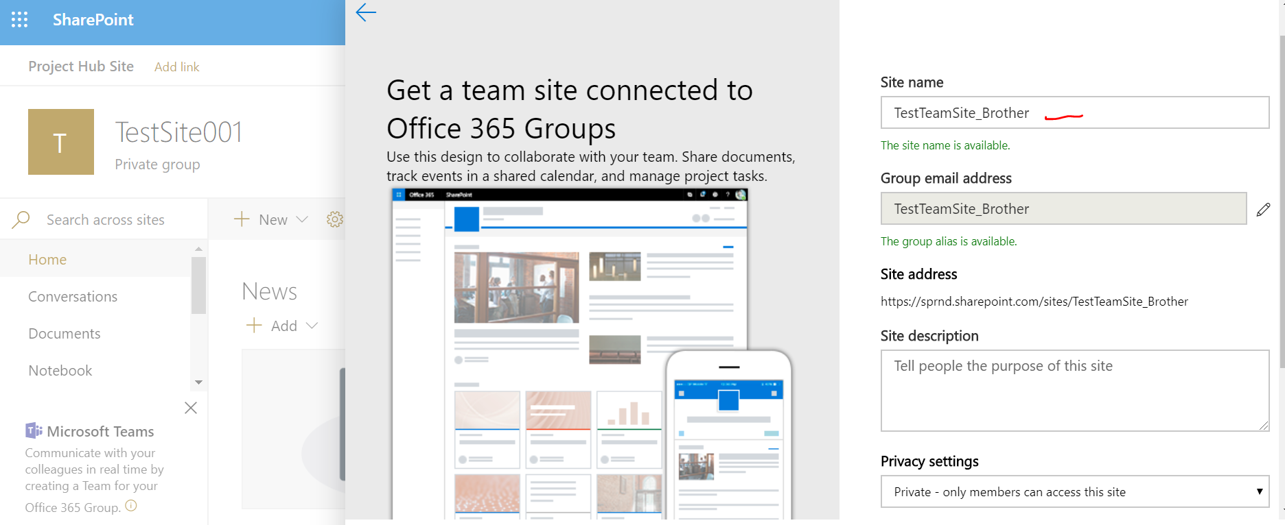This screenshot has width=1285, height=525.
Task: Click inside the Site name field
Action: 1075,112
